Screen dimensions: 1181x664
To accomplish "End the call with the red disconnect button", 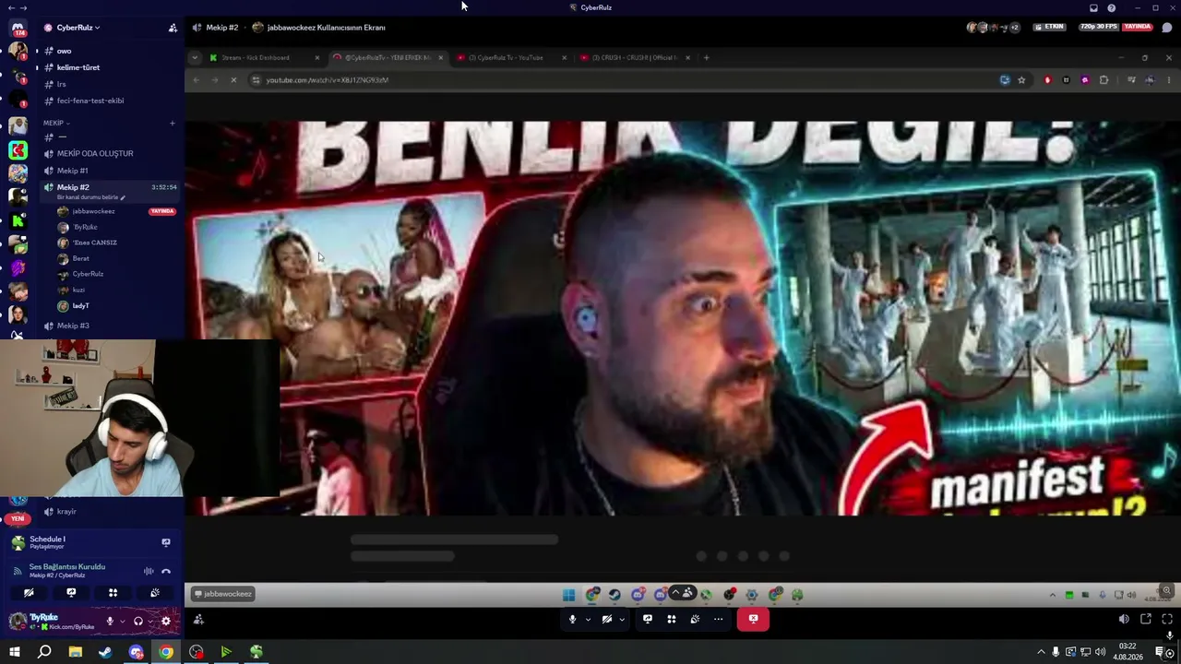I will pos(753,619).
